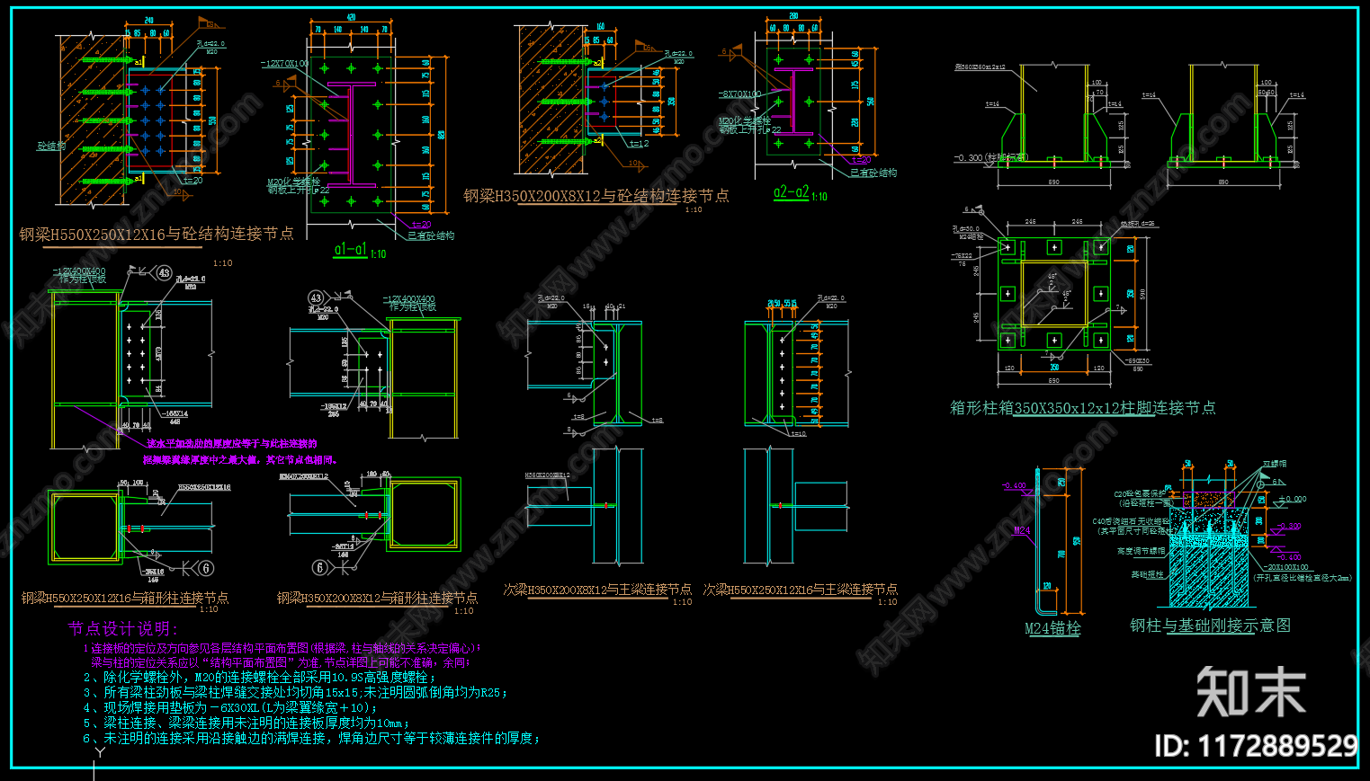
Task: Select note line "梁与柱的定位关系应以…"
Action: [280, 662]
